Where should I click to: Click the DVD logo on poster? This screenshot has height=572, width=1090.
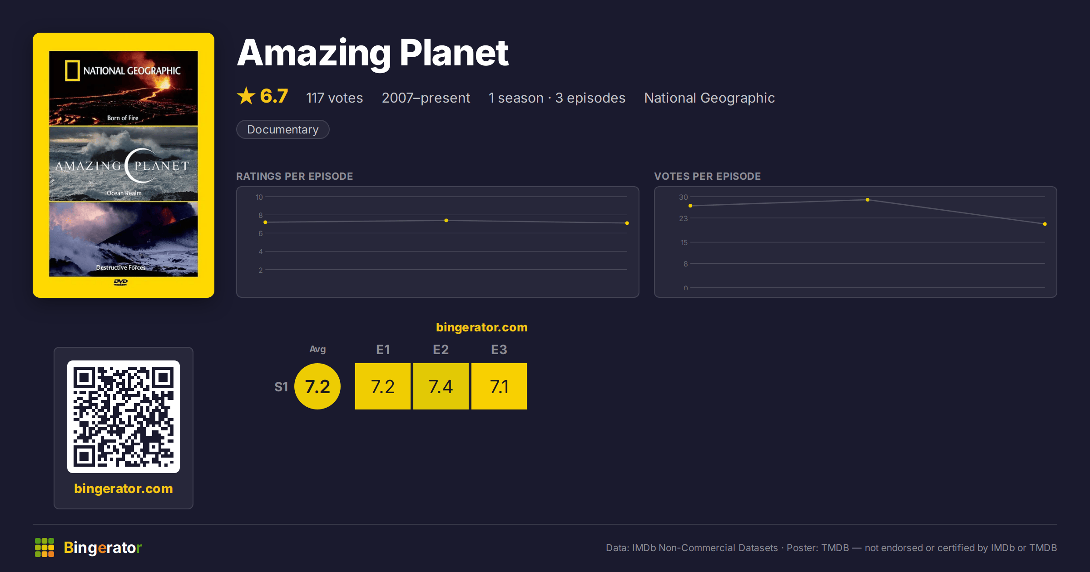[x=121, y=282]
